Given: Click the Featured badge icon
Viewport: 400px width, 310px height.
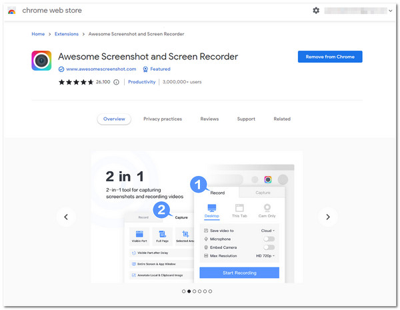Looking at the screenshot, I should [145, 69].
